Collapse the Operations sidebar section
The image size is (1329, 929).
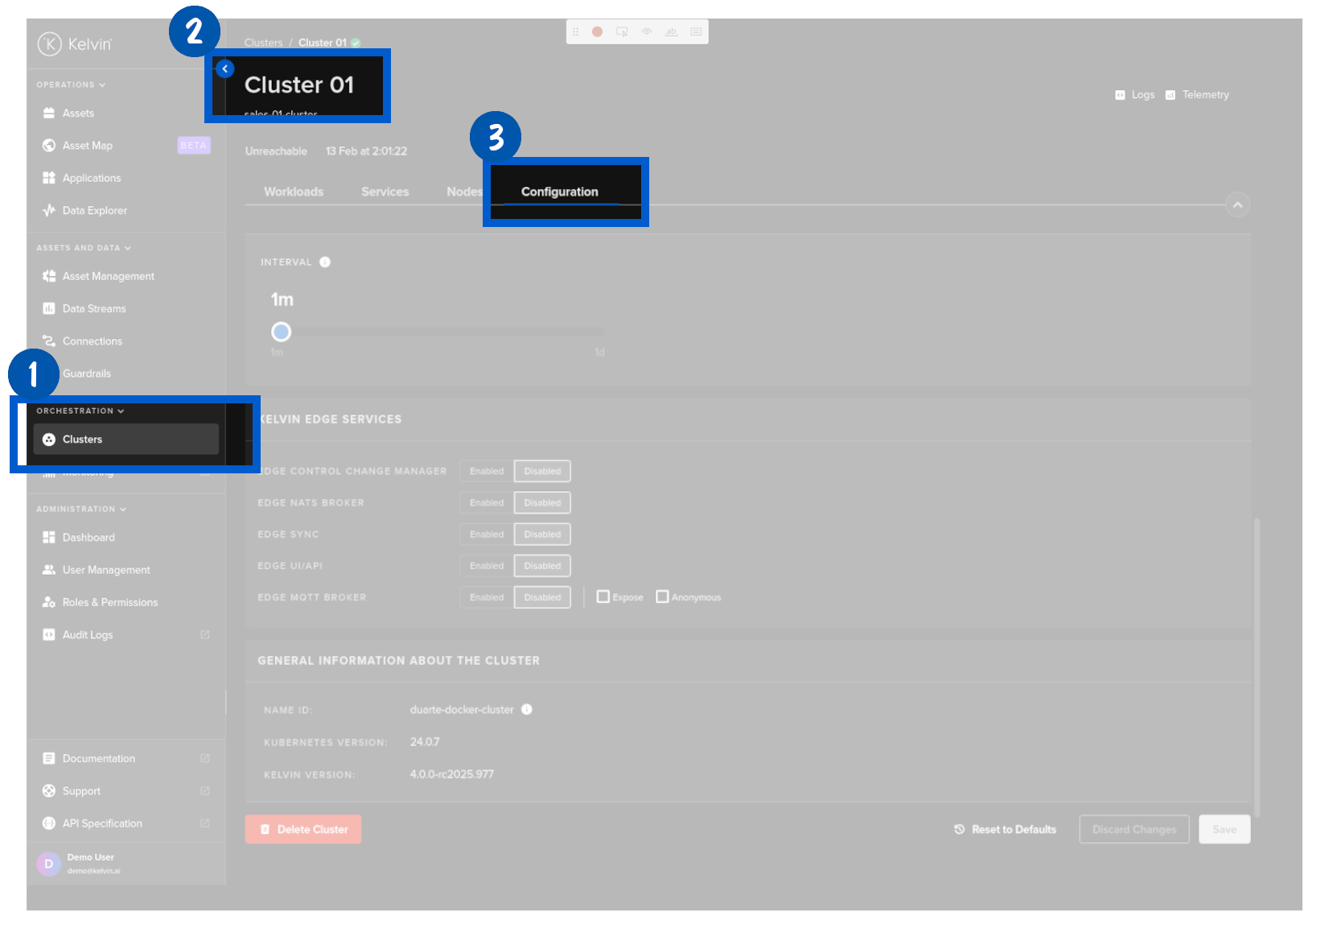(100, 85)
